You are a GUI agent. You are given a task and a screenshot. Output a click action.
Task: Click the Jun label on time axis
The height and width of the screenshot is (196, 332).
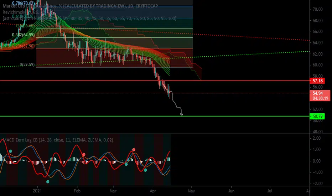pyautogui.click(x=231, y=191)
